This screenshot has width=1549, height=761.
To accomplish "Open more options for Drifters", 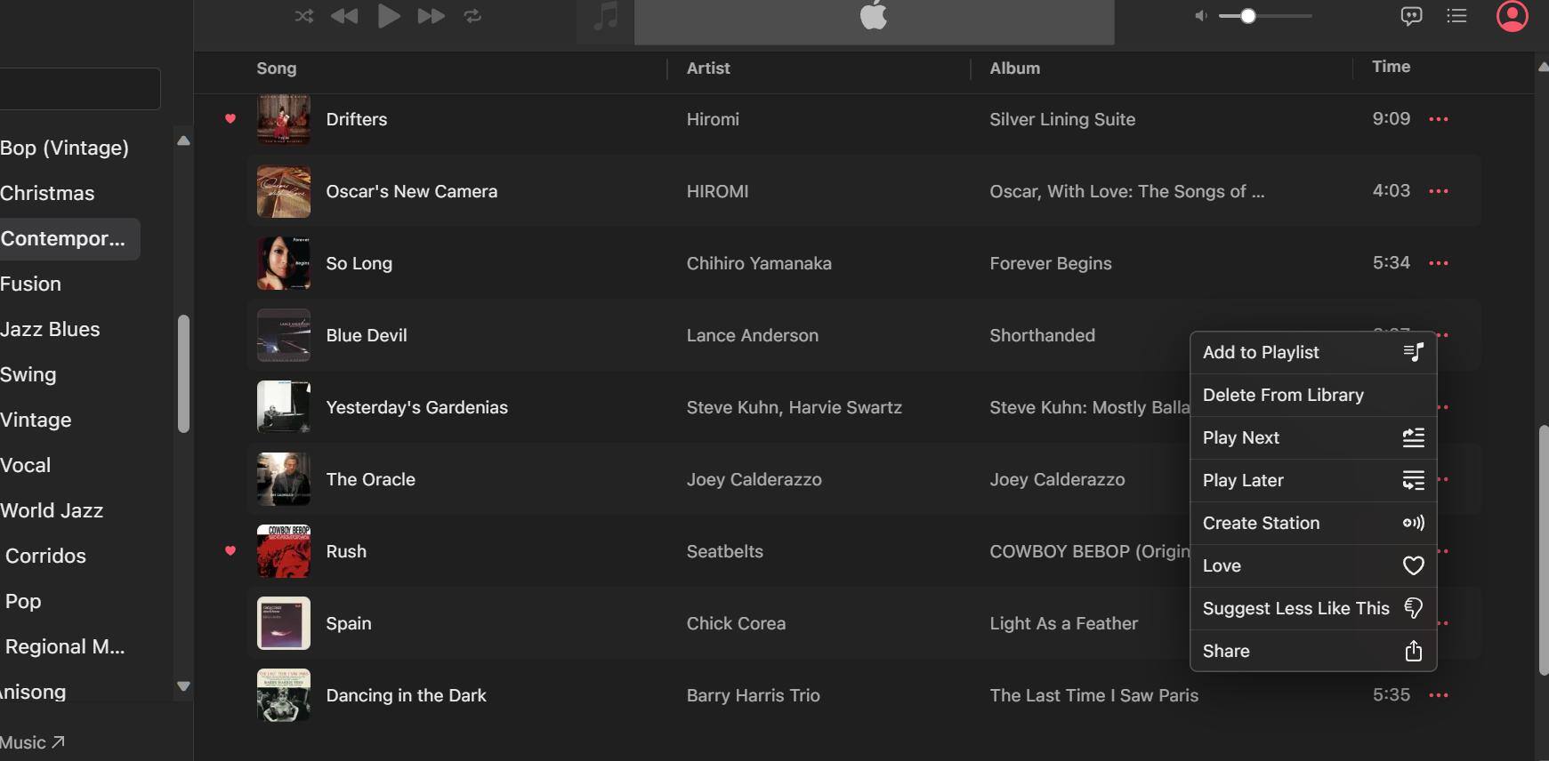I will pyautogui.click(x=1438, y=119).
